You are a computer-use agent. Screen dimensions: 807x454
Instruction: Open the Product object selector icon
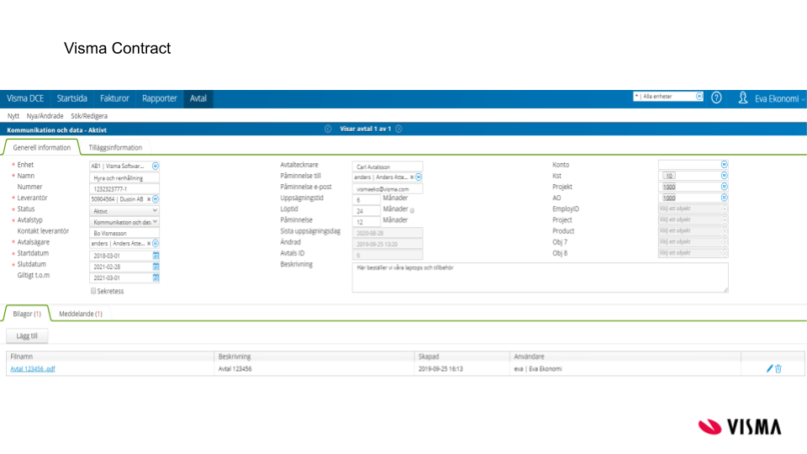[724, 230]
